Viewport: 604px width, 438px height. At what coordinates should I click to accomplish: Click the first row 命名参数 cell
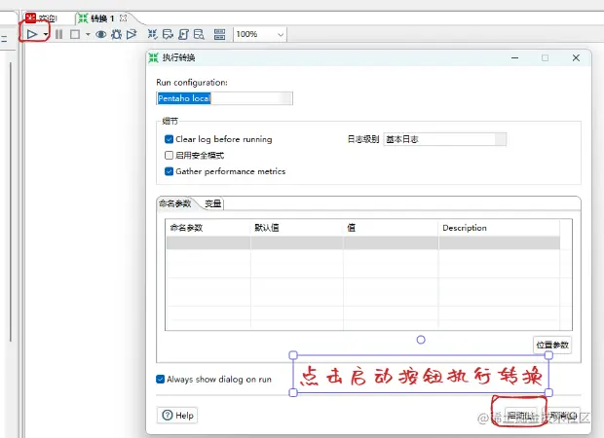[208, 243]
